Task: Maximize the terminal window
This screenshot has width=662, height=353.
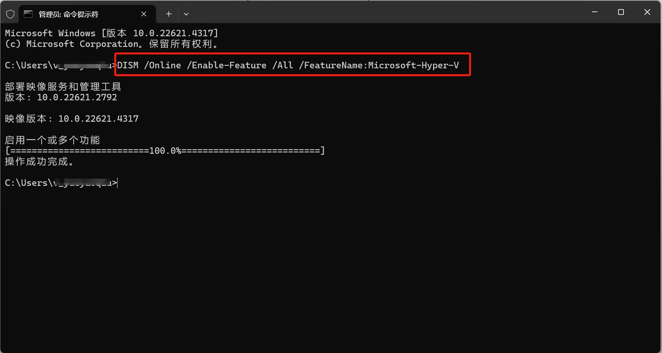Action: pos(621,12)
